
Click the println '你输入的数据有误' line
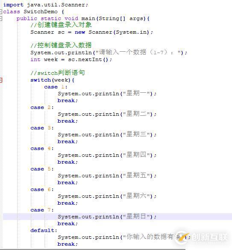(124, 237)
